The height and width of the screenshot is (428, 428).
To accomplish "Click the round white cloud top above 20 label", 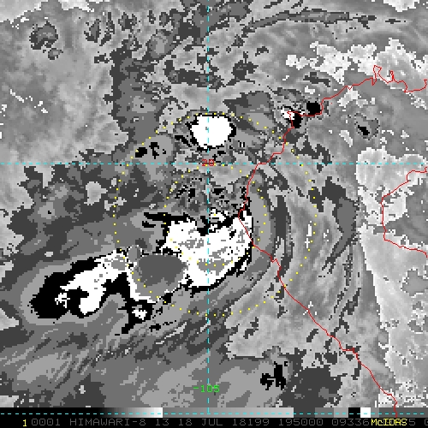I will tap(211, 131).
